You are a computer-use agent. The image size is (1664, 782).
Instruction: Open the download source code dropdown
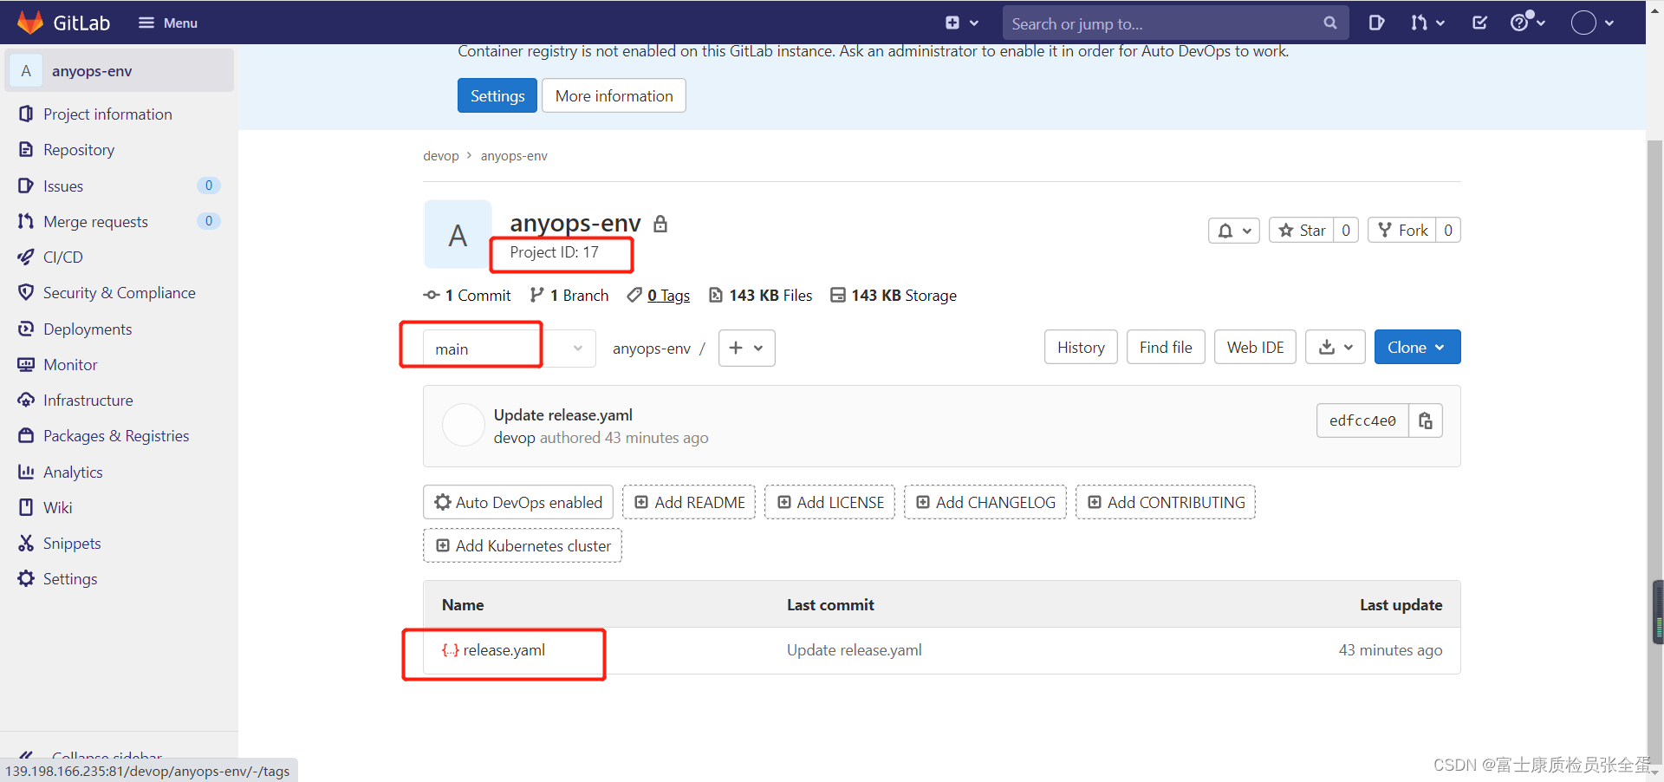[1336, 348]
